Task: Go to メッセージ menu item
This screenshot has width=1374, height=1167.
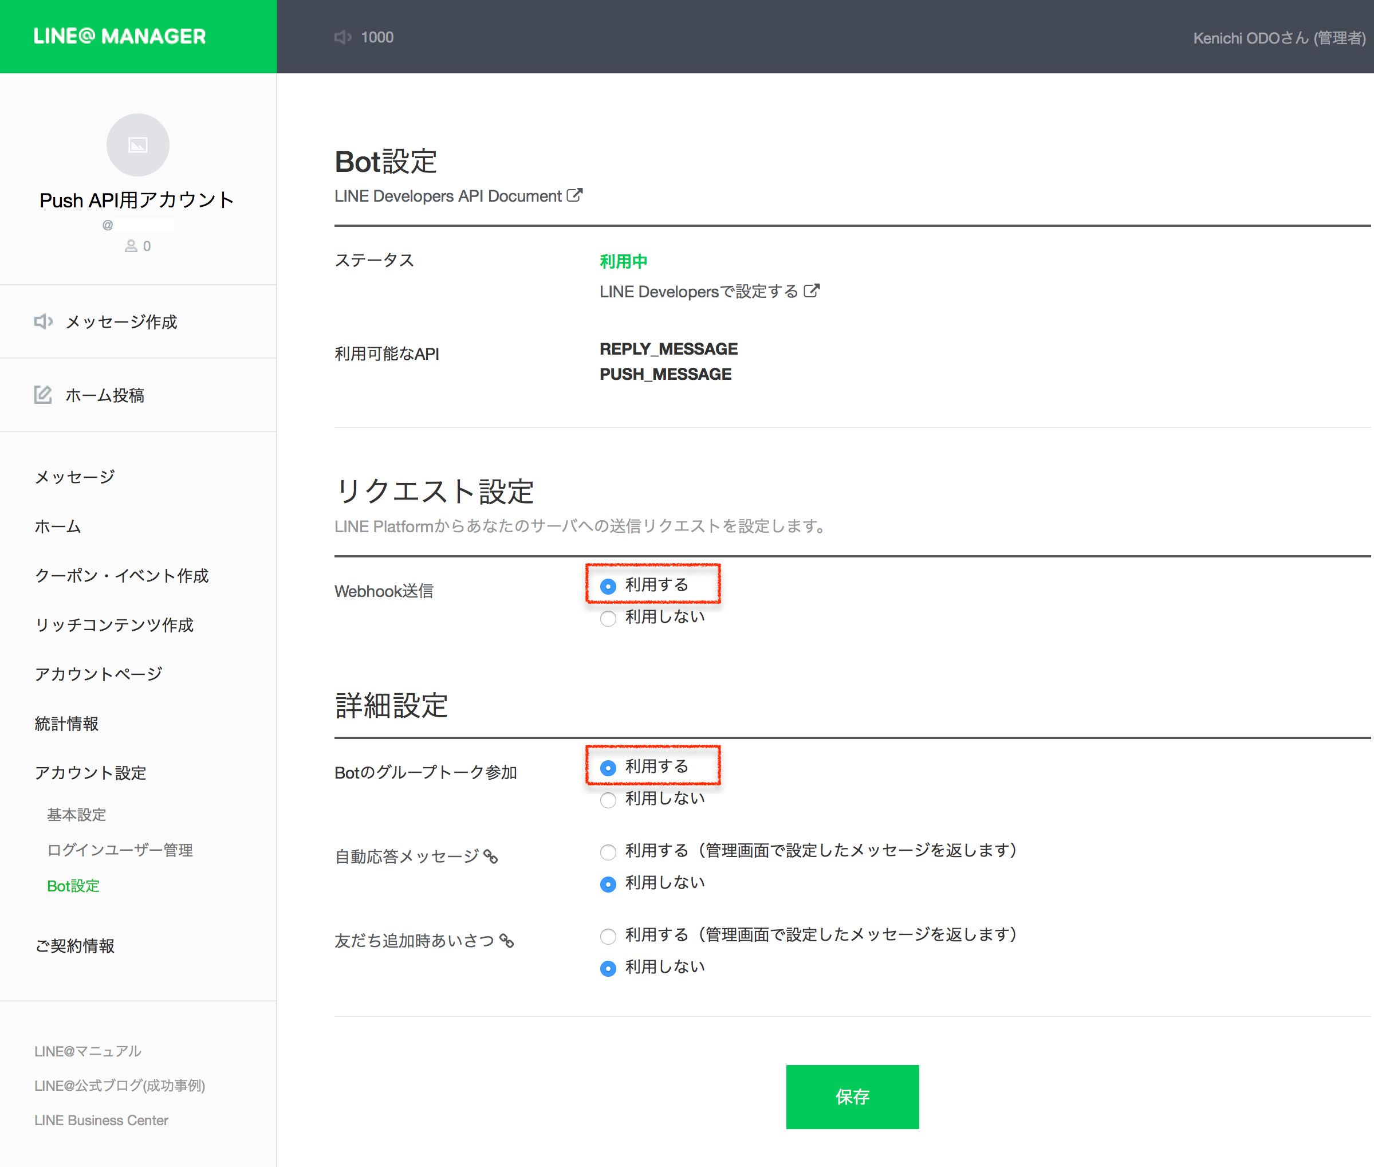Action: tap(74, 477)
